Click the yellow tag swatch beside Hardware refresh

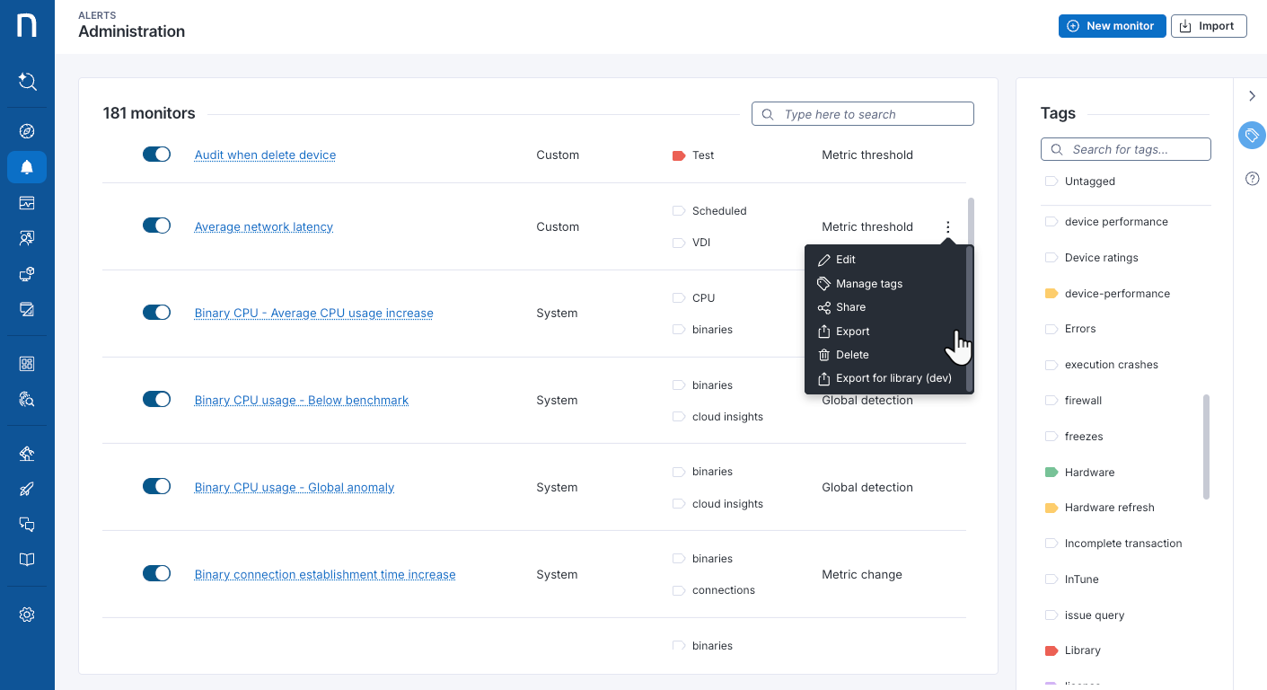click(x=1051, y=507)
